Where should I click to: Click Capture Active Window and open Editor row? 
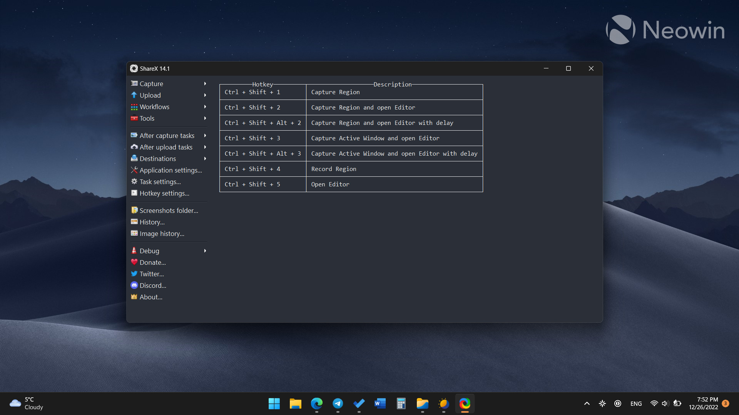click(x=351, y=138)
